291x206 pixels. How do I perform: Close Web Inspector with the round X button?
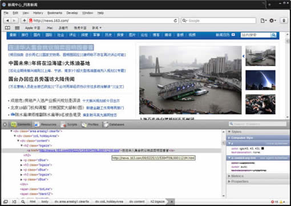pos(5,124)
